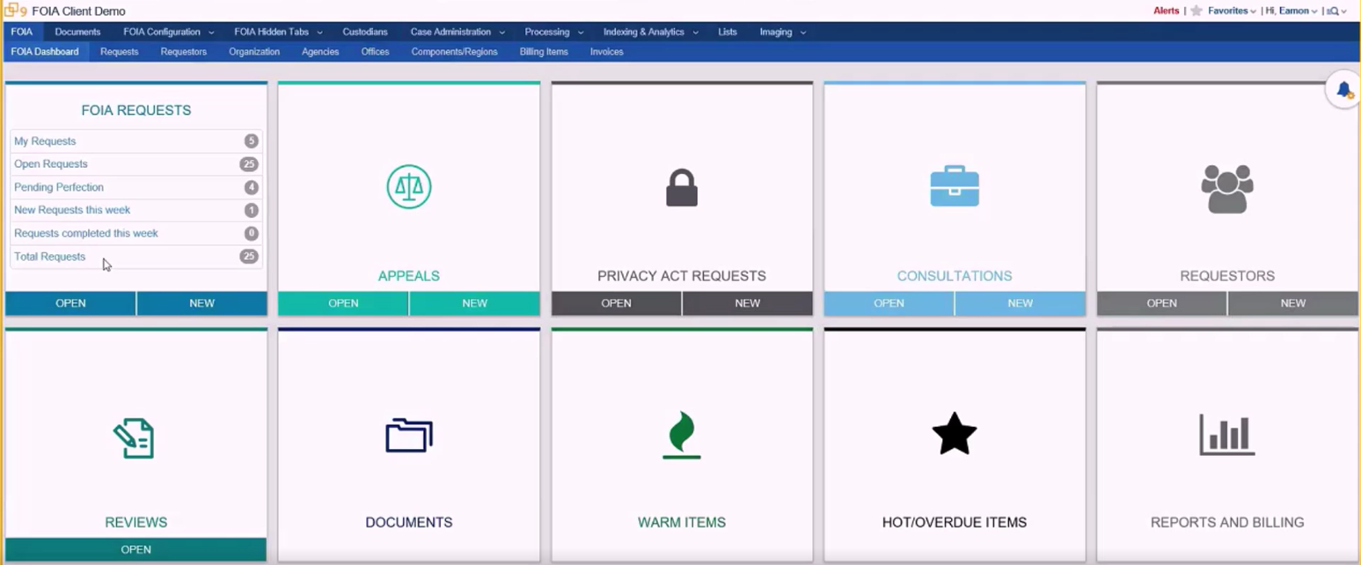Click the Alerts link in top bar

[x=1167, y=11]
